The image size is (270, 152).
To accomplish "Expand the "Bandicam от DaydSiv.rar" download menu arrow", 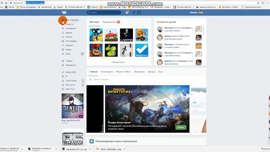I will (22, 149).
